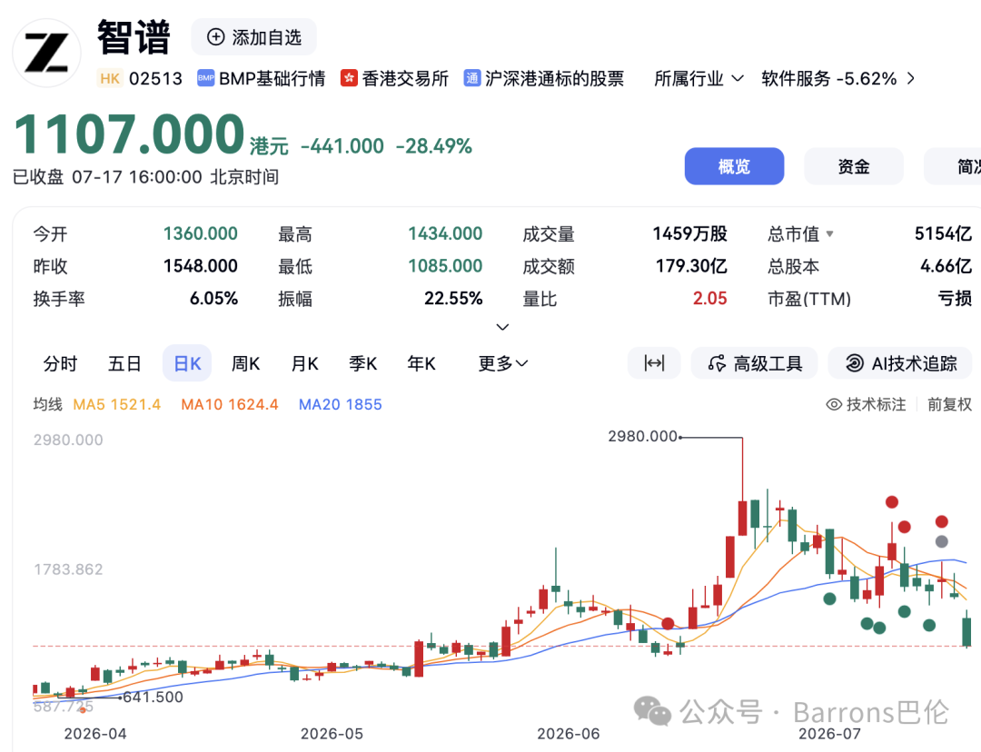Click the chevron next to 软件服务
The height and width of the screenshot is (752, 981).
[911, 78]
